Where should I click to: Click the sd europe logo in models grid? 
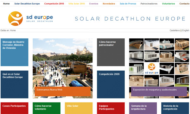pos(152,68)
